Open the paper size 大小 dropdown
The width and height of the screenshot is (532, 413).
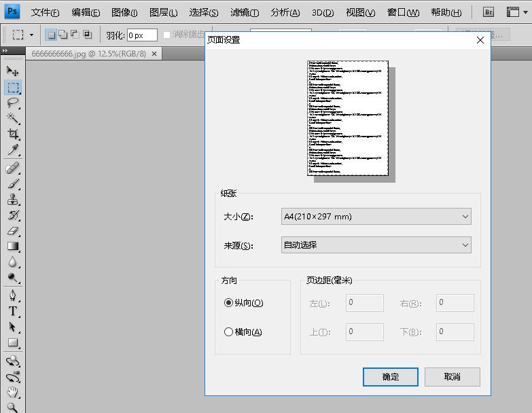(376, 216)
